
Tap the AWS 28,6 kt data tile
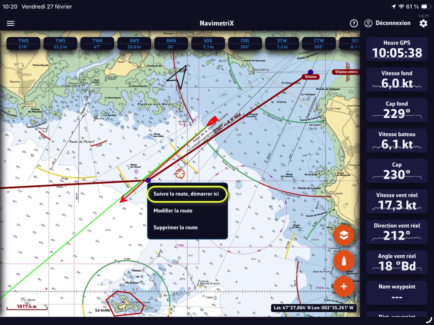point(134,44)
